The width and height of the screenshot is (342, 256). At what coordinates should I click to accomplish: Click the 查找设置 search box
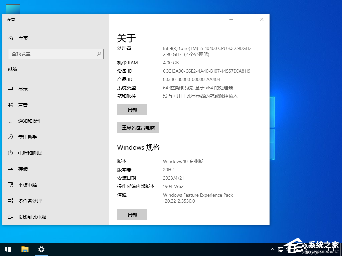(x=55, y=54)
